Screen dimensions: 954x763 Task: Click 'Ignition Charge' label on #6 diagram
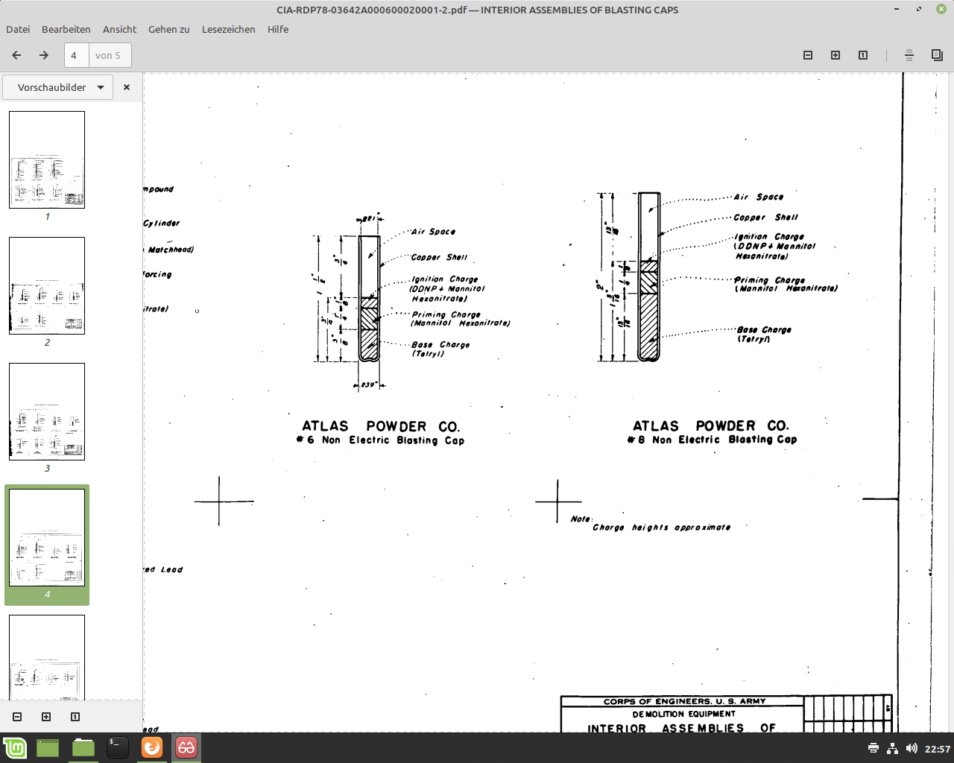click(x=445, y=279)
